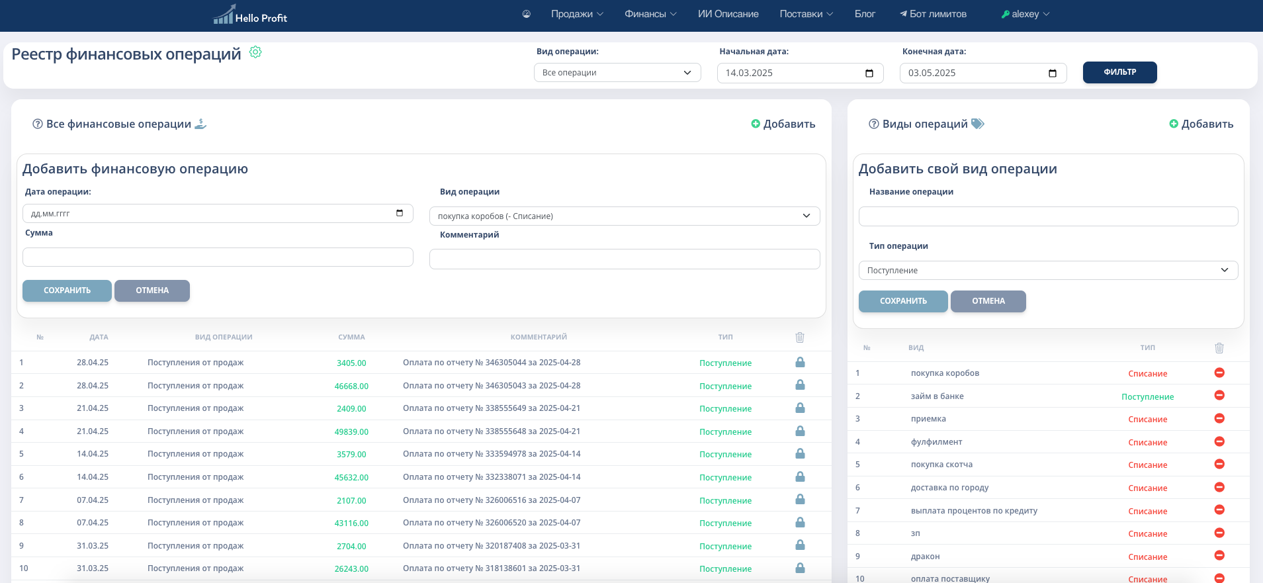This screenshot has width=1263, height=583.
Task: Click the ДАТА column header
Action: [x=99, y=337]
